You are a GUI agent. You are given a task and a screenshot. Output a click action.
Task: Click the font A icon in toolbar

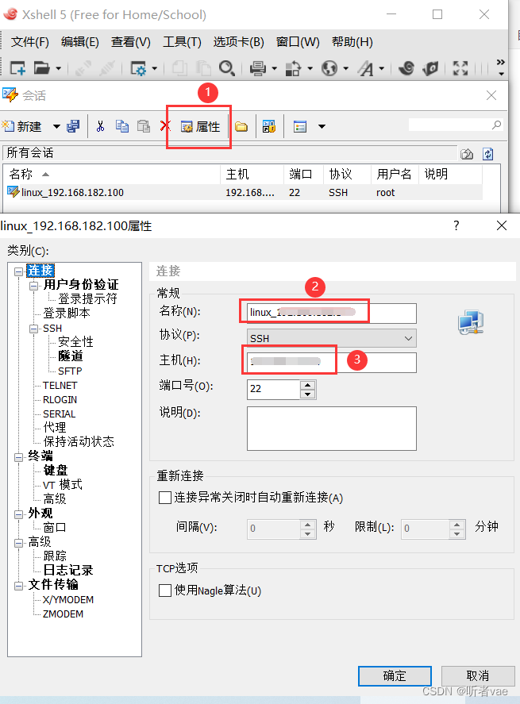tap(365, 68)
